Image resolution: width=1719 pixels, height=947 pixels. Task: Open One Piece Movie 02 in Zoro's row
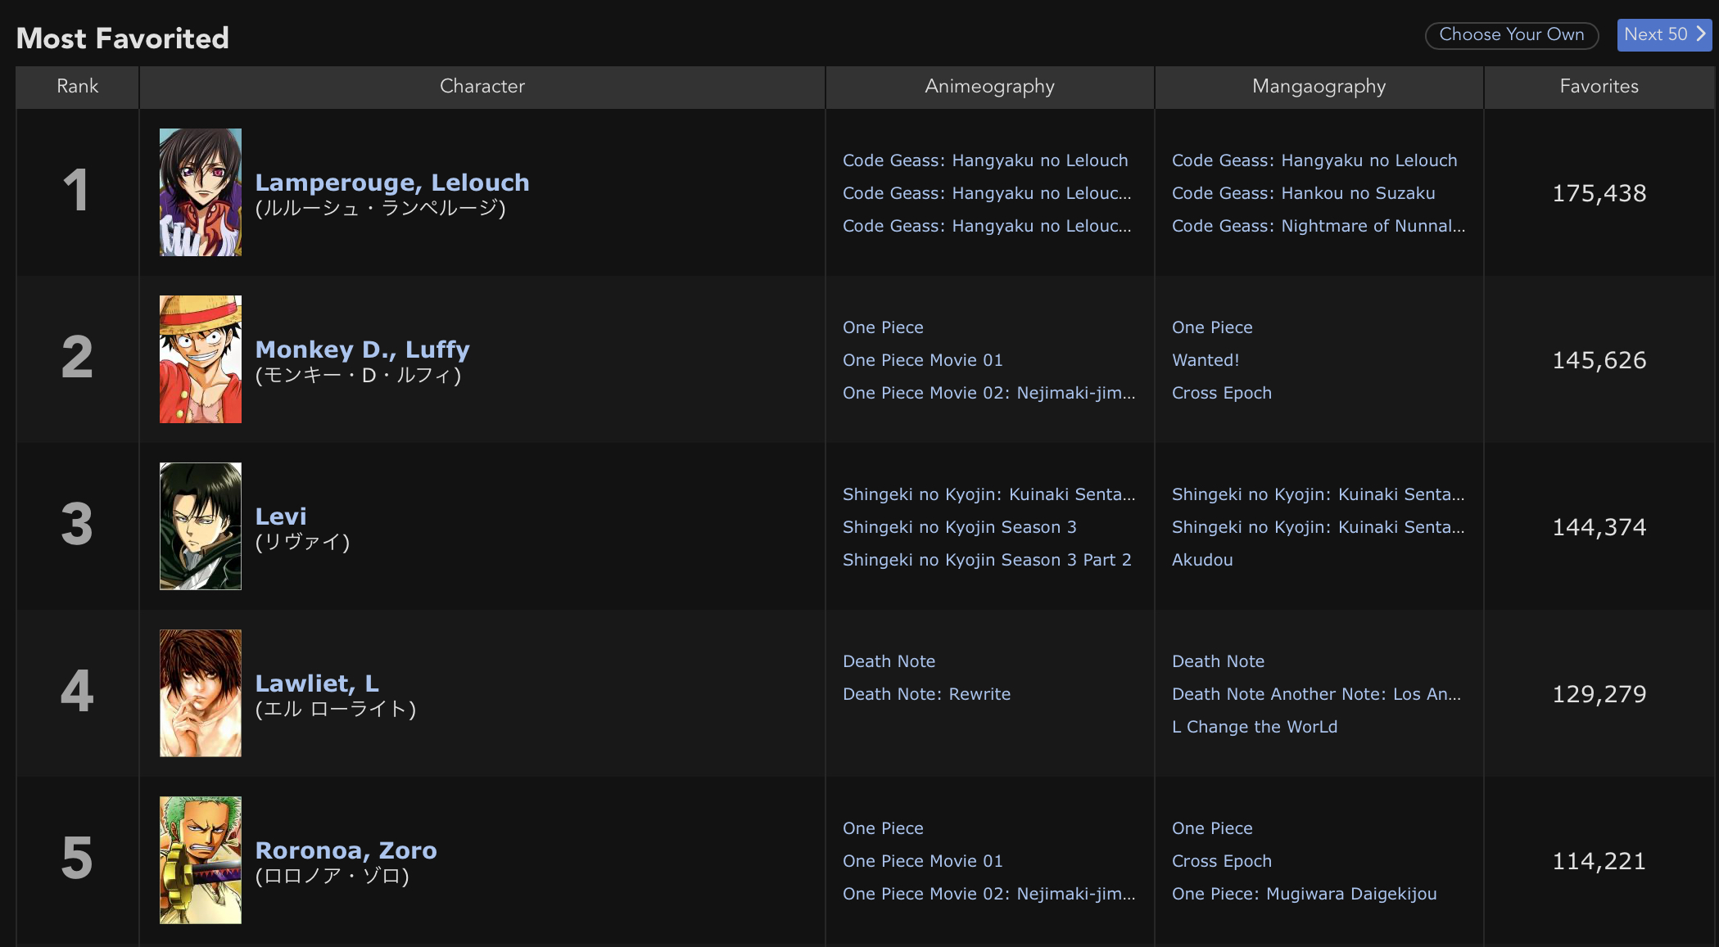(989, 894)
